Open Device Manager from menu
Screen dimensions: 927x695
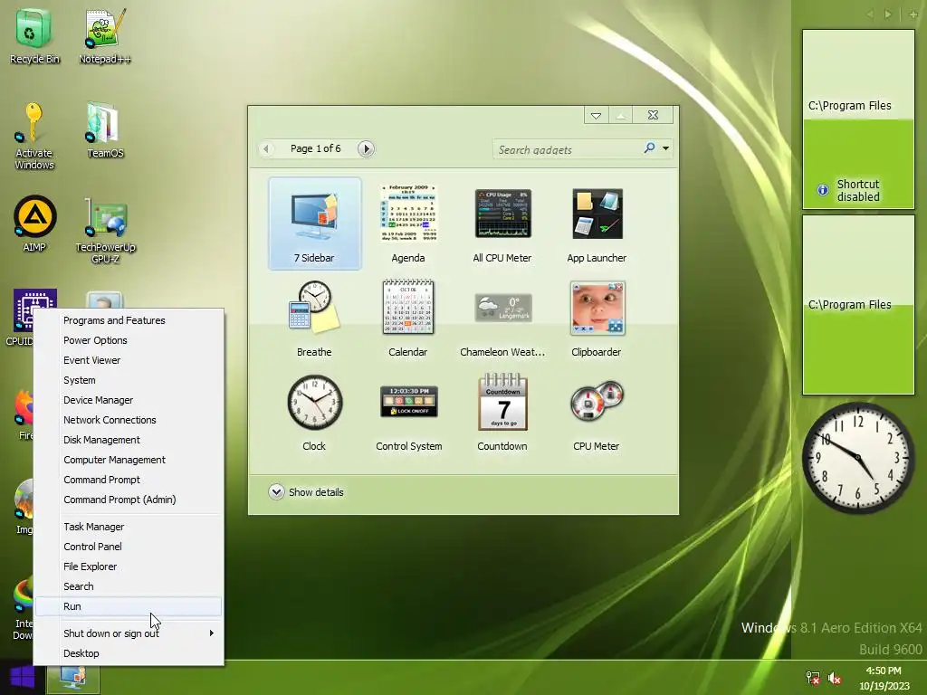[x=129, y=400]
